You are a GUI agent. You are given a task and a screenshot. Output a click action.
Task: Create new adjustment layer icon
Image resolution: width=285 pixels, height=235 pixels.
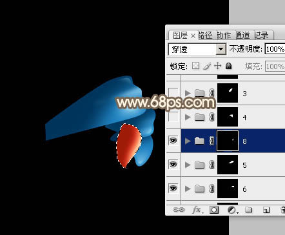tap(232, 210)
